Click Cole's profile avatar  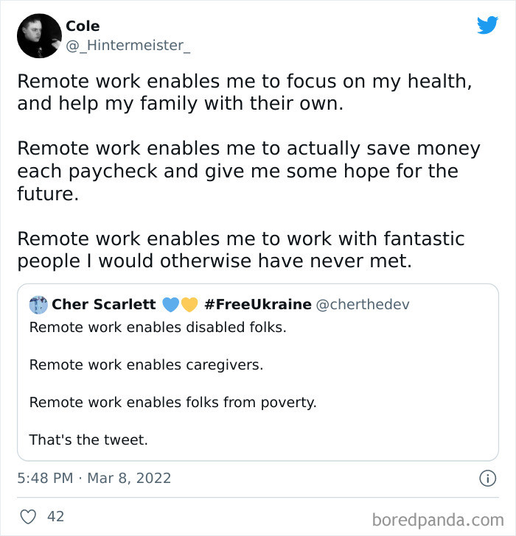[38, 35]
